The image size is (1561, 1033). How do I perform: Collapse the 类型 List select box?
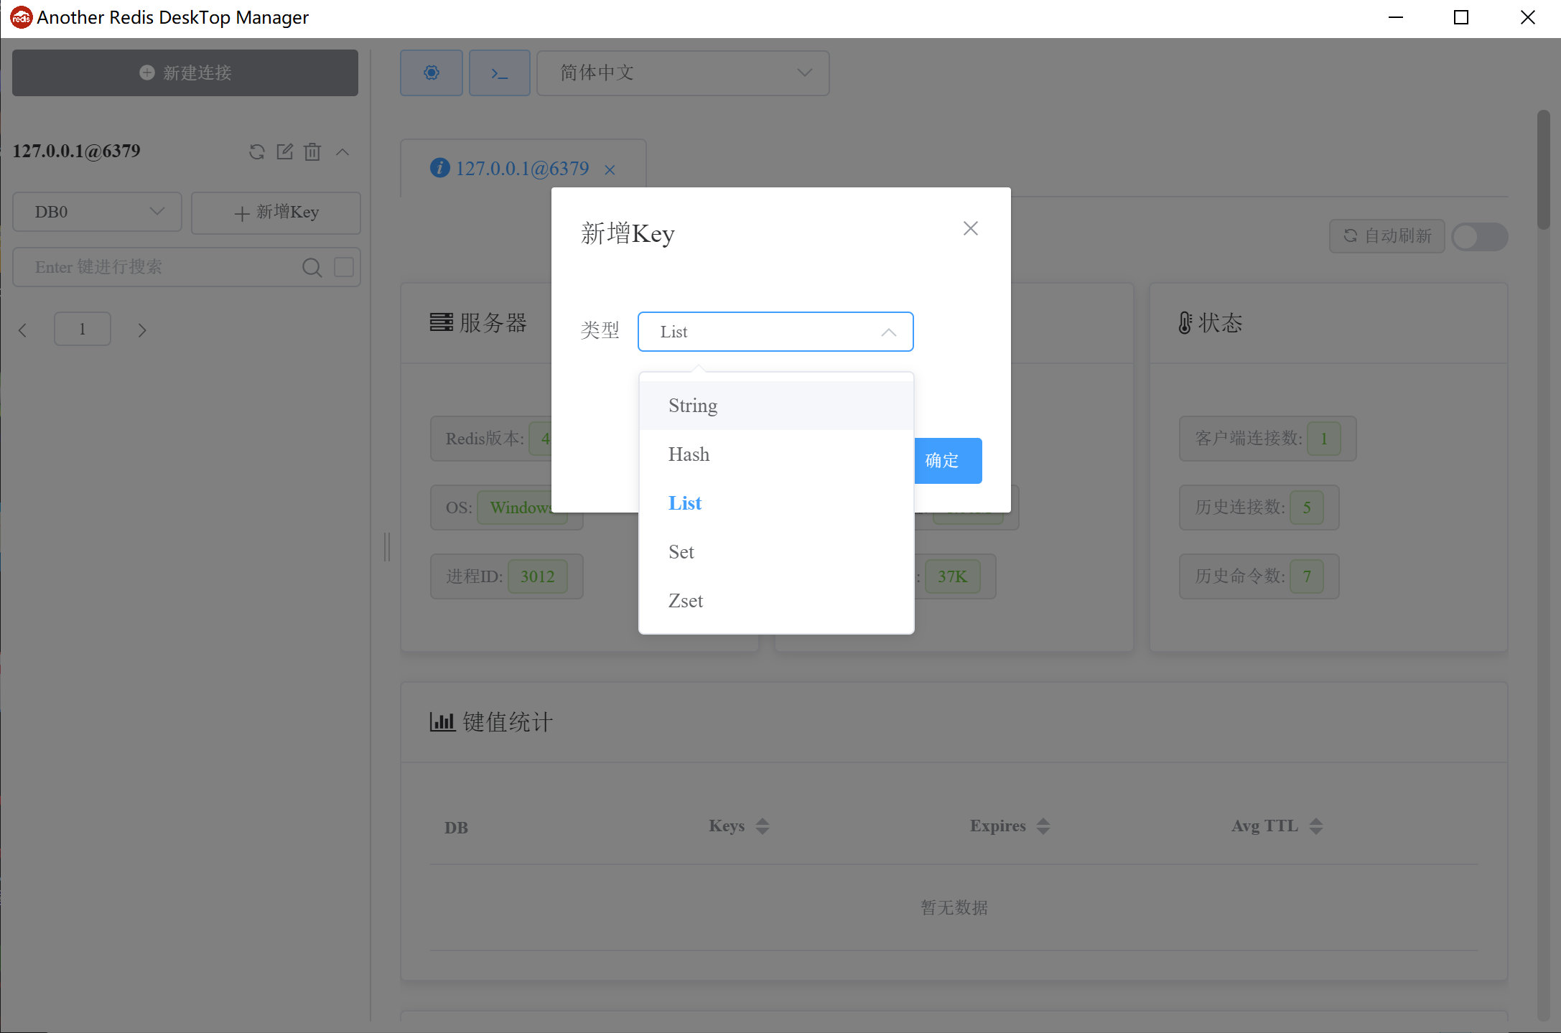[775, 332]
